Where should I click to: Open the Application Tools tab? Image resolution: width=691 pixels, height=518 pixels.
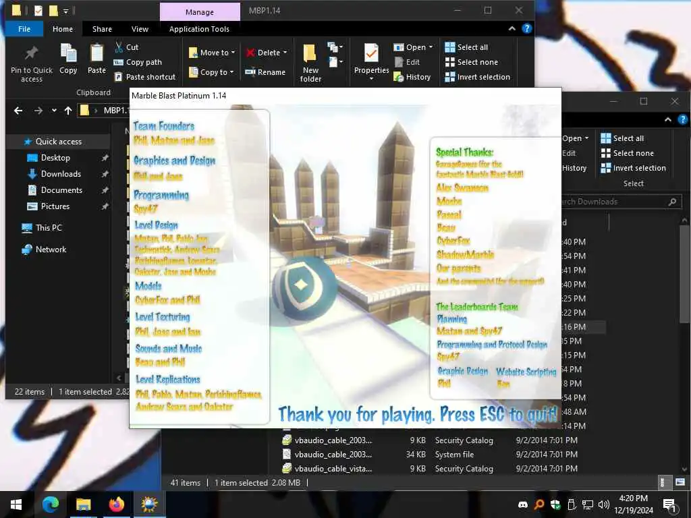[x=199, y=29]
